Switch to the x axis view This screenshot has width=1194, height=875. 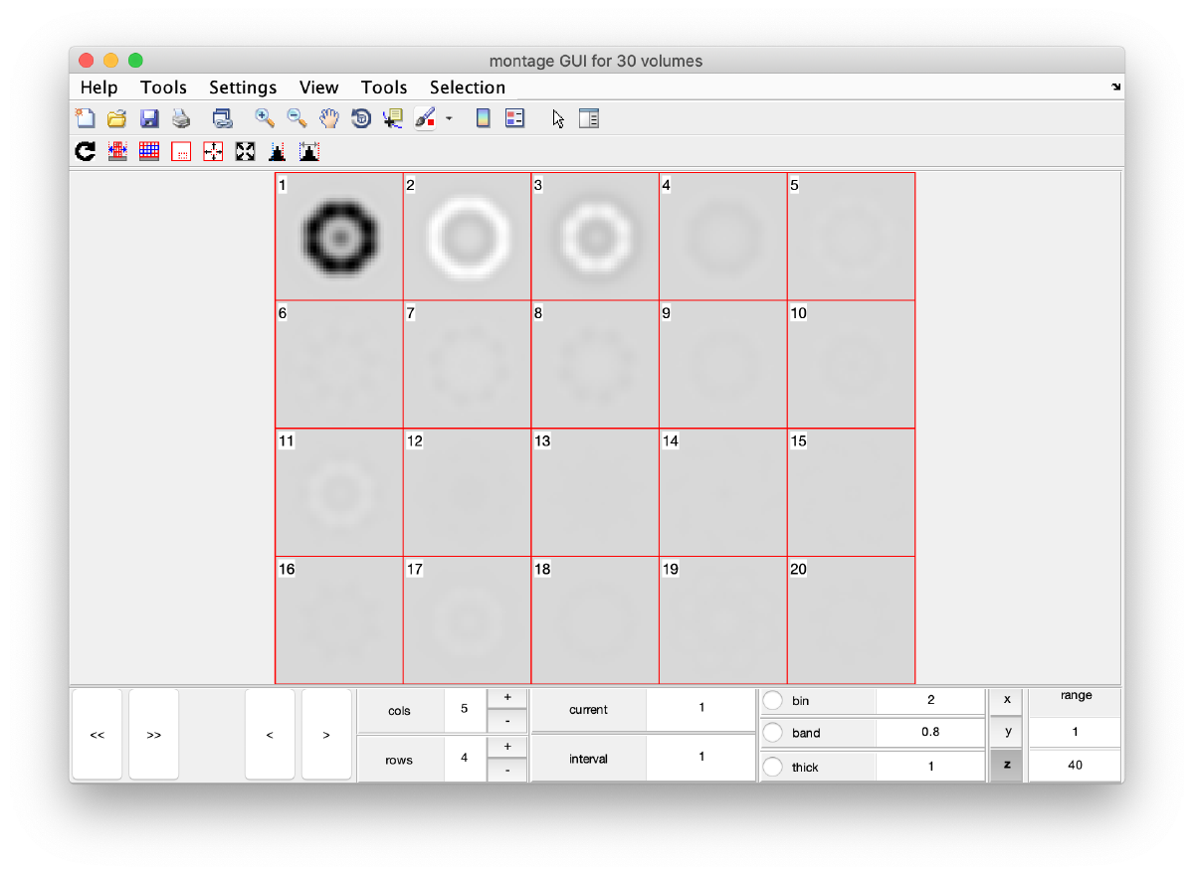[x=1005, y=700]
